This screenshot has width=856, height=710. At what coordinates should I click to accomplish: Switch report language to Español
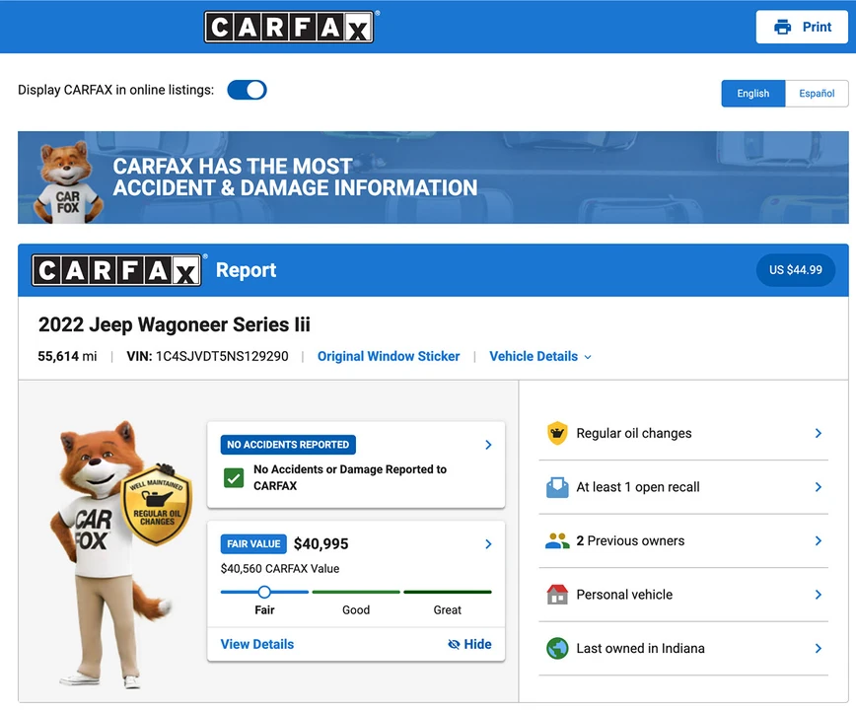click(x=817, y=94)
